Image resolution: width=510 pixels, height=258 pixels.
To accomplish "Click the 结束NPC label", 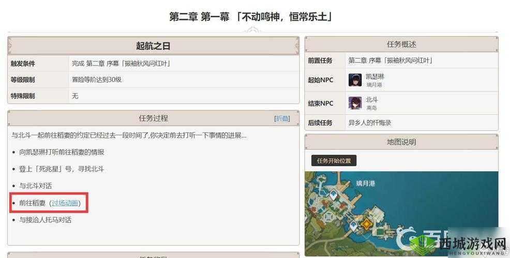I will (x=321, y=103).
